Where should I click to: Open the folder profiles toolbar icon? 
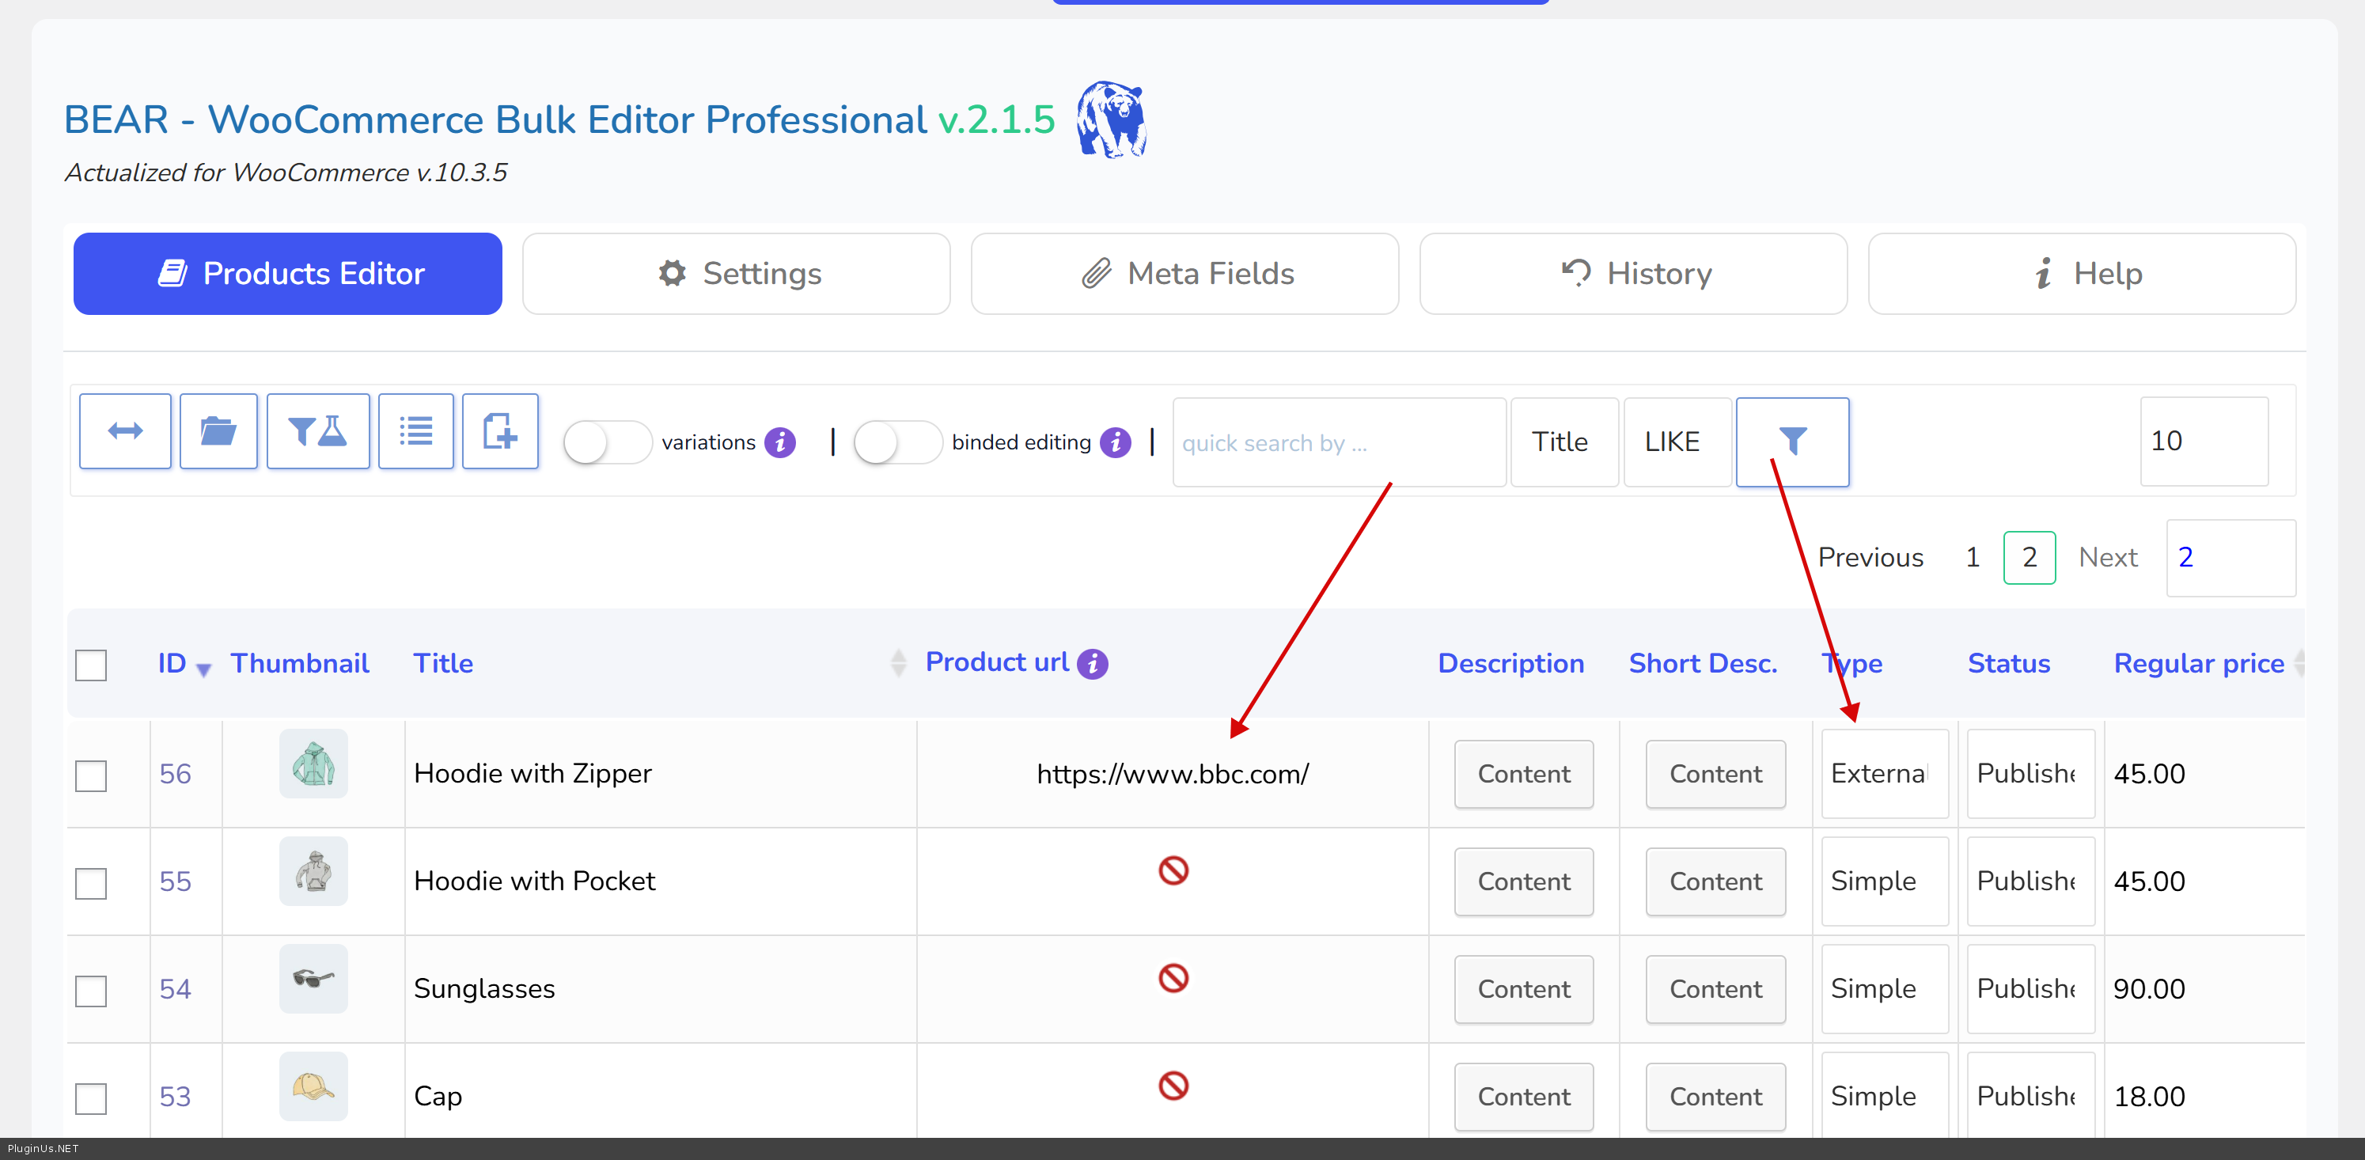click(x=218, y=432)
